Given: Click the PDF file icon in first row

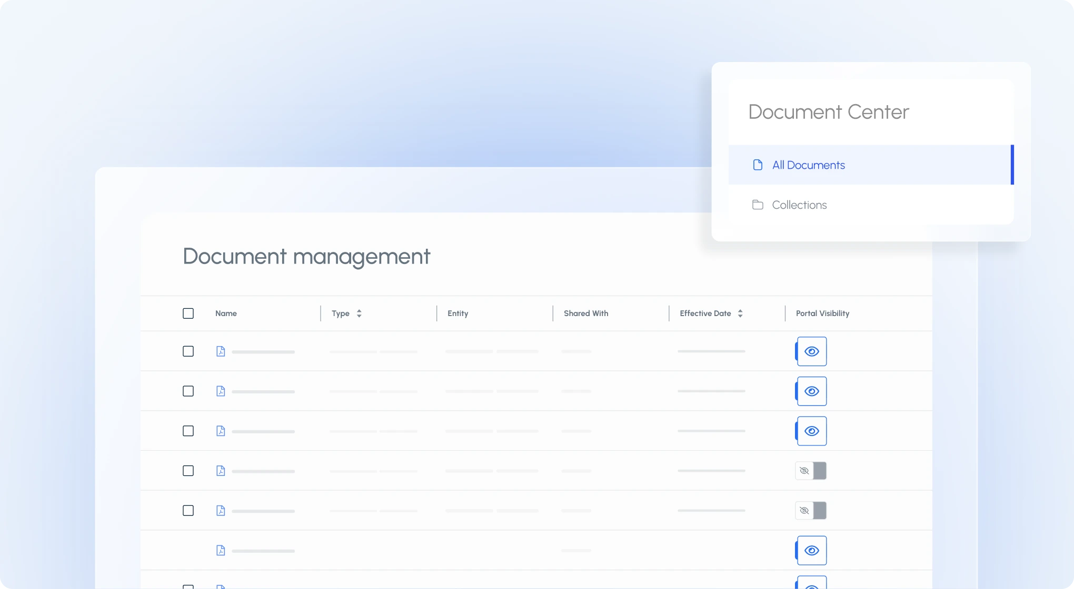Looking at the screenshot, I should 221,351.
